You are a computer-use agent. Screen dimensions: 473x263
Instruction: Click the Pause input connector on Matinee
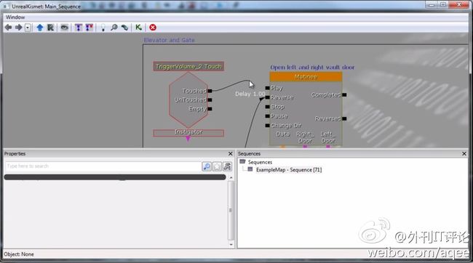pyautogui.click(x=267, y=116)
